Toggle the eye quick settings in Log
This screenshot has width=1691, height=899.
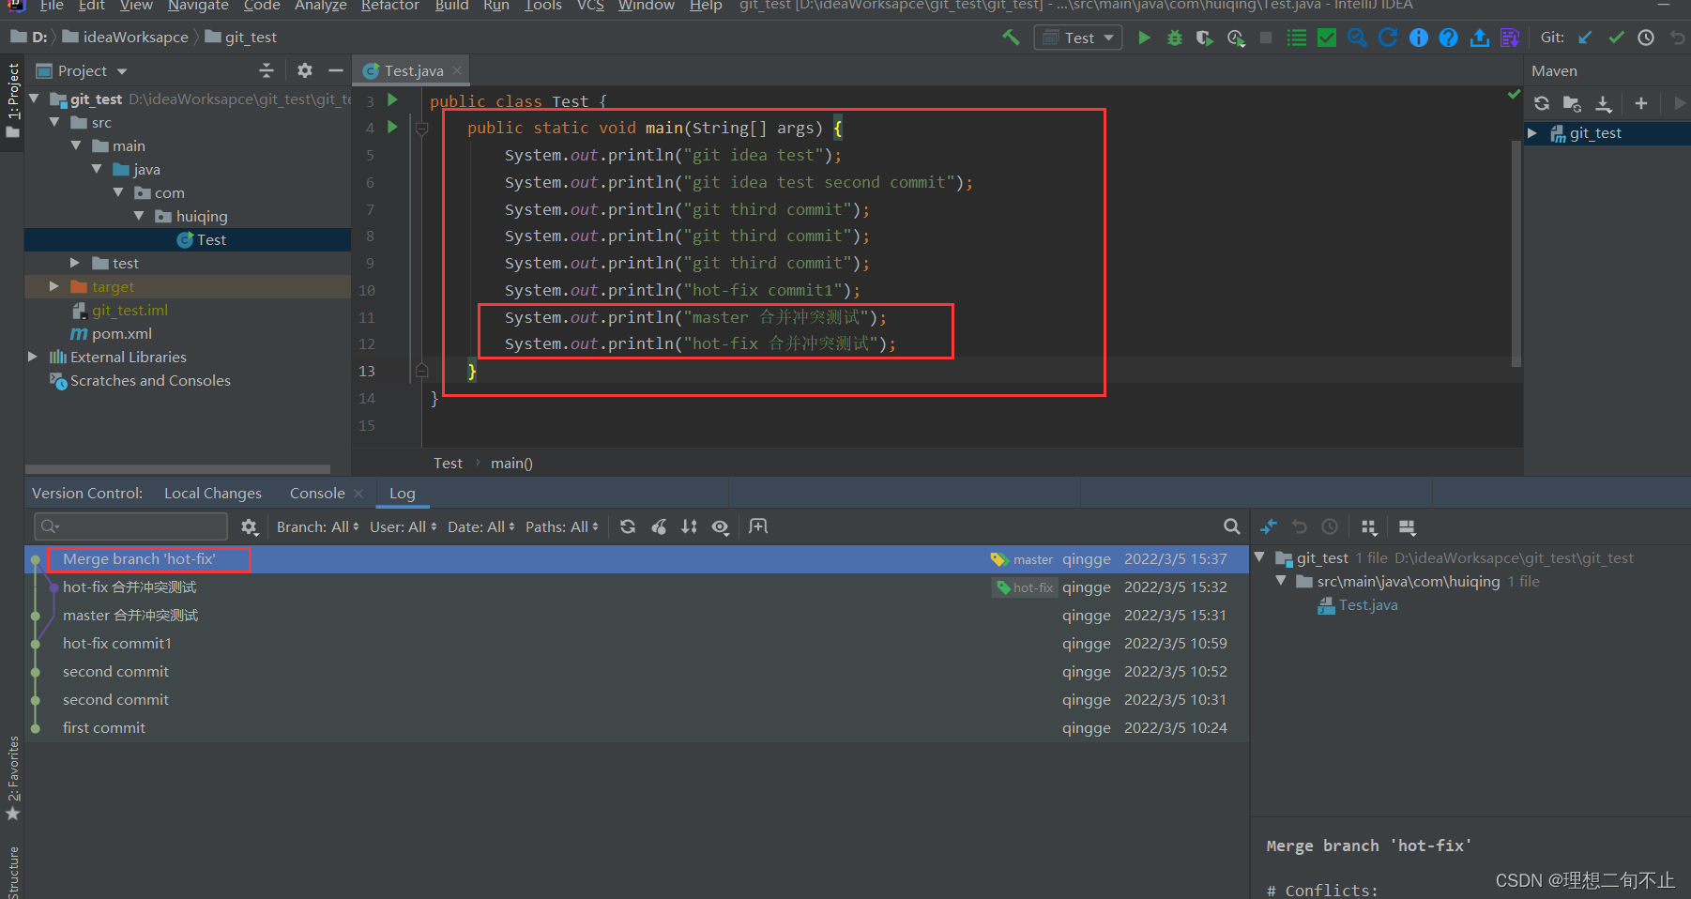pos(721,527)
